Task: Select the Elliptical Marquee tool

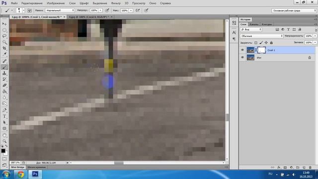Action: [4, 30]
